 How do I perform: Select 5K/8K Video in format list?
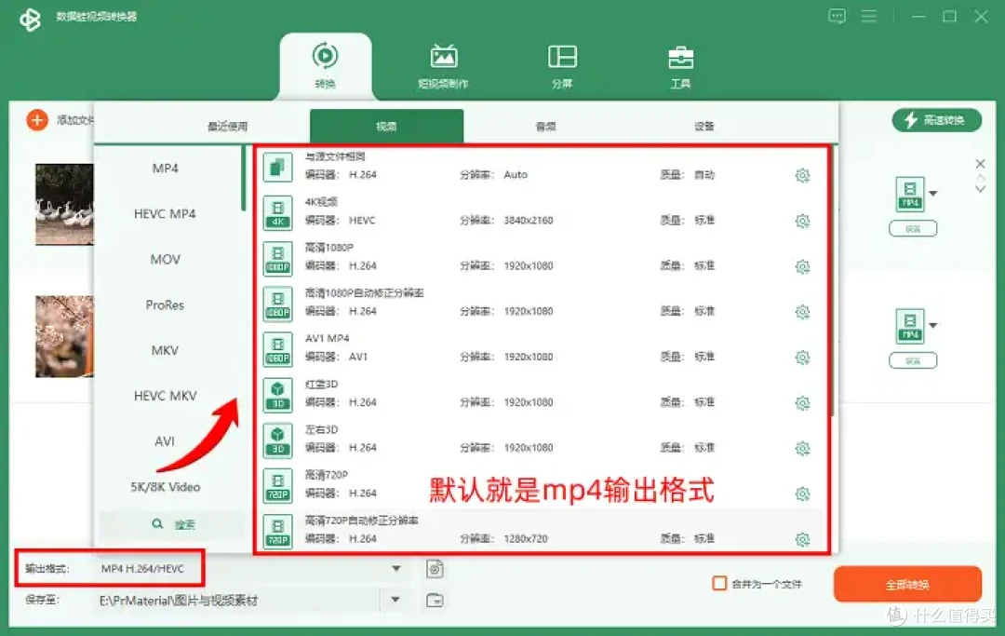166,487
